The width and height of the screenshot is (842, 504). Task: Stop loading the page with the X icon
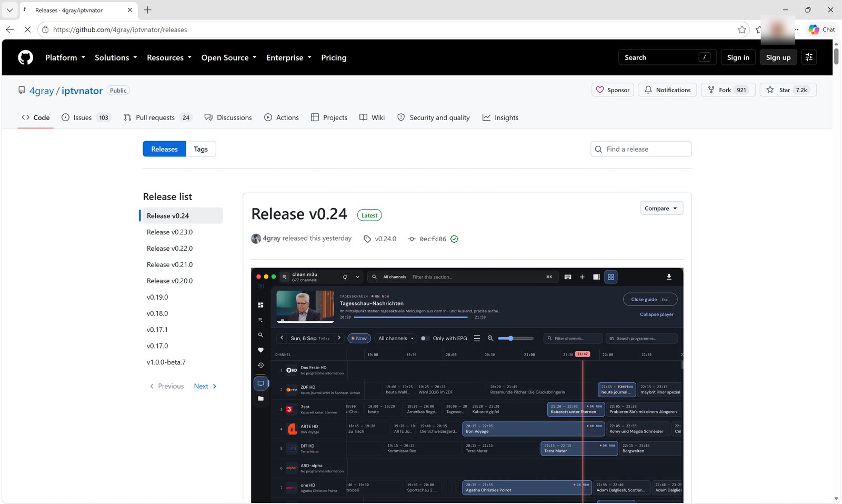(27, 29)
